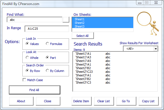Select result 'Sheet2'!B2
Screen dimensions: 164x110
click(115, 68)
